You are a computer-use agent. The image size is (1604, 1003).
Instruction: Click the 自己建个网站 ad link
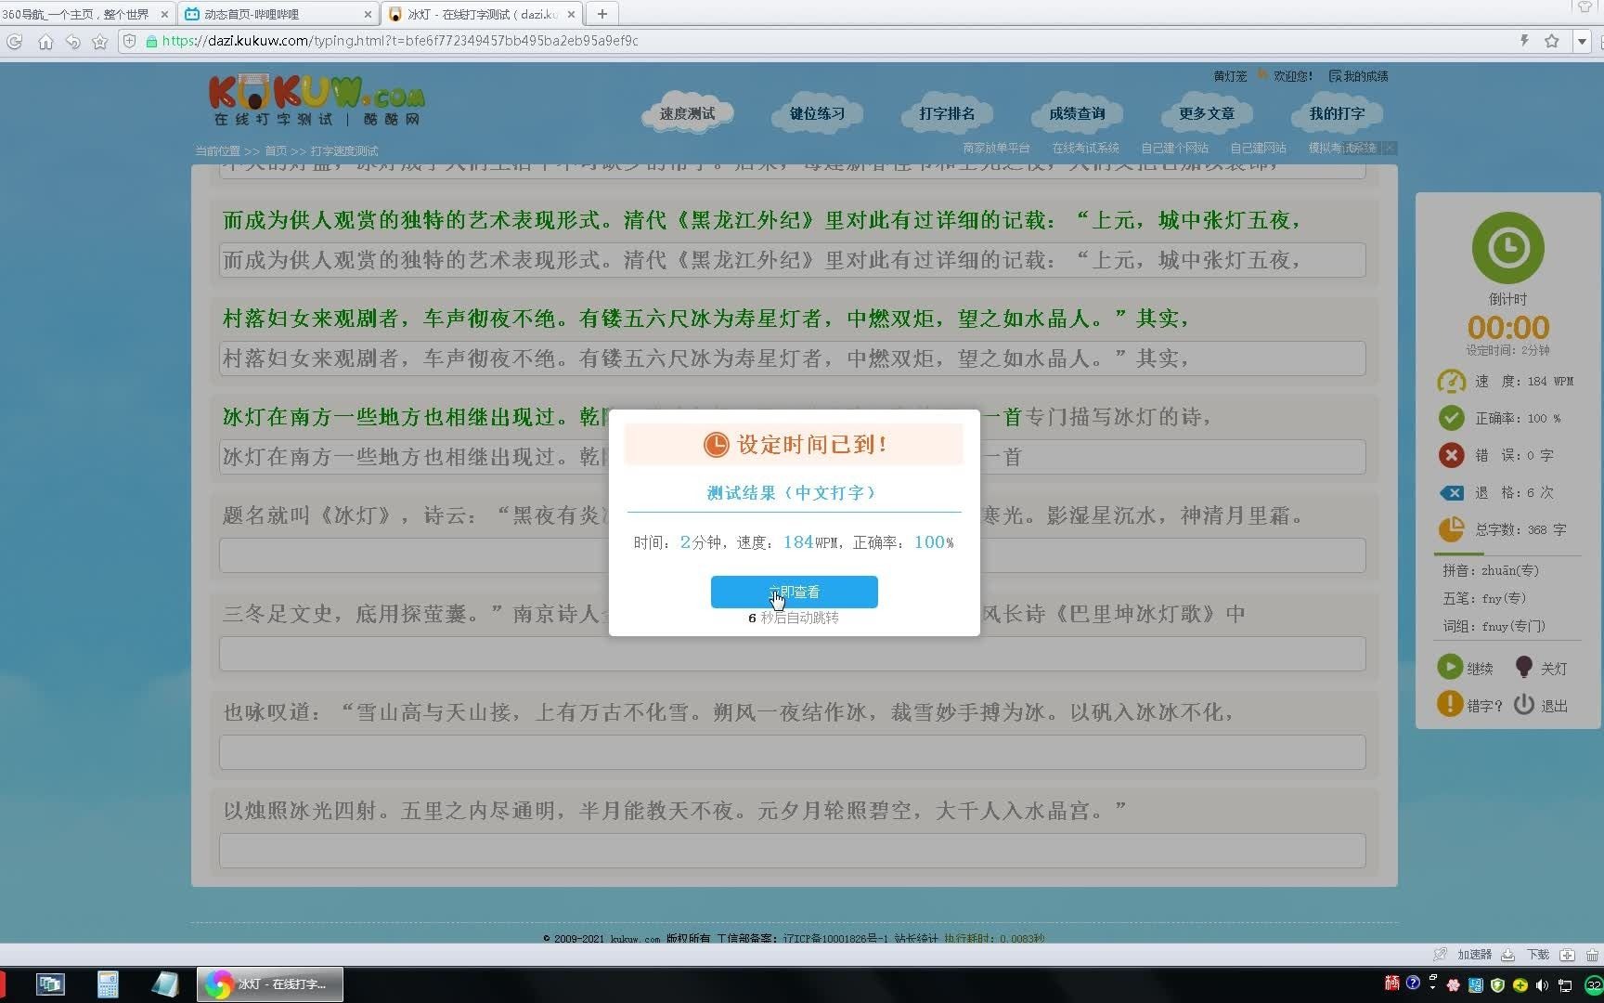point(1174,148)
